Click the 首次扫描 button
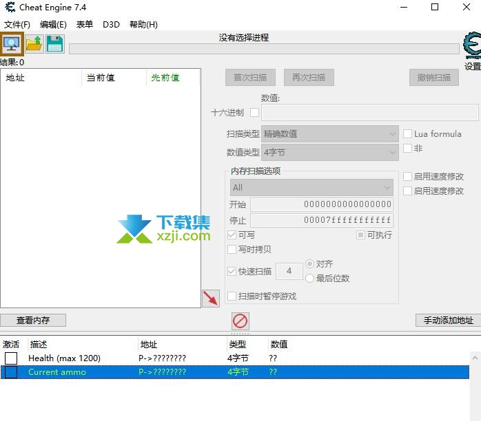Image resolution: width=481 pixels, height=421 pixels. point(250,78)
